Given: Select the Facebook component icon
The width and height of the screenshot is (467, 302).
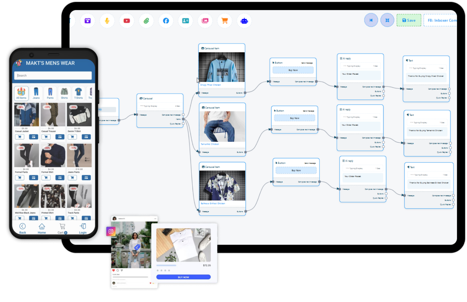Looking at the screenshot, I should pos(166,21).
